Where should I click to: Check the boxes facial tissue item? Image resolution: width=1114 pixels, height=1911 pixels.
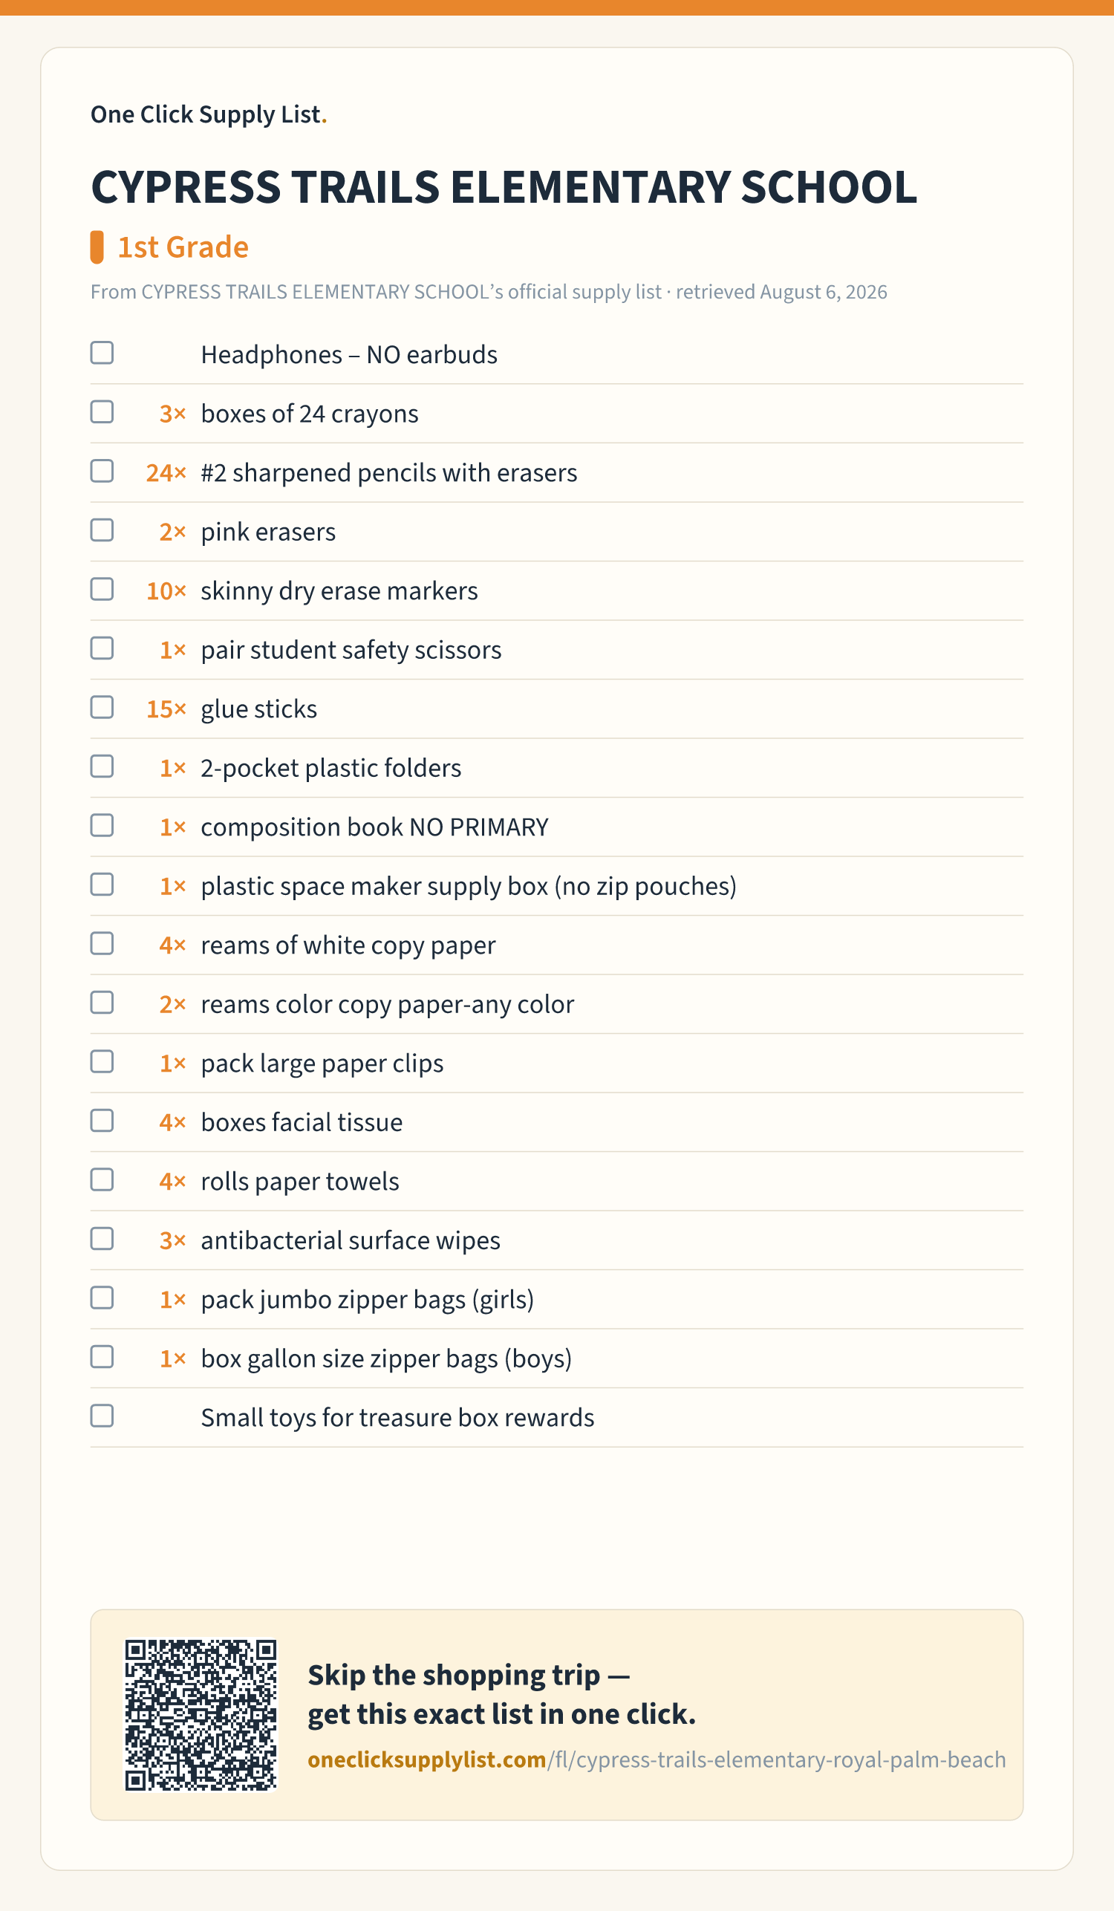coord(102,1121)
